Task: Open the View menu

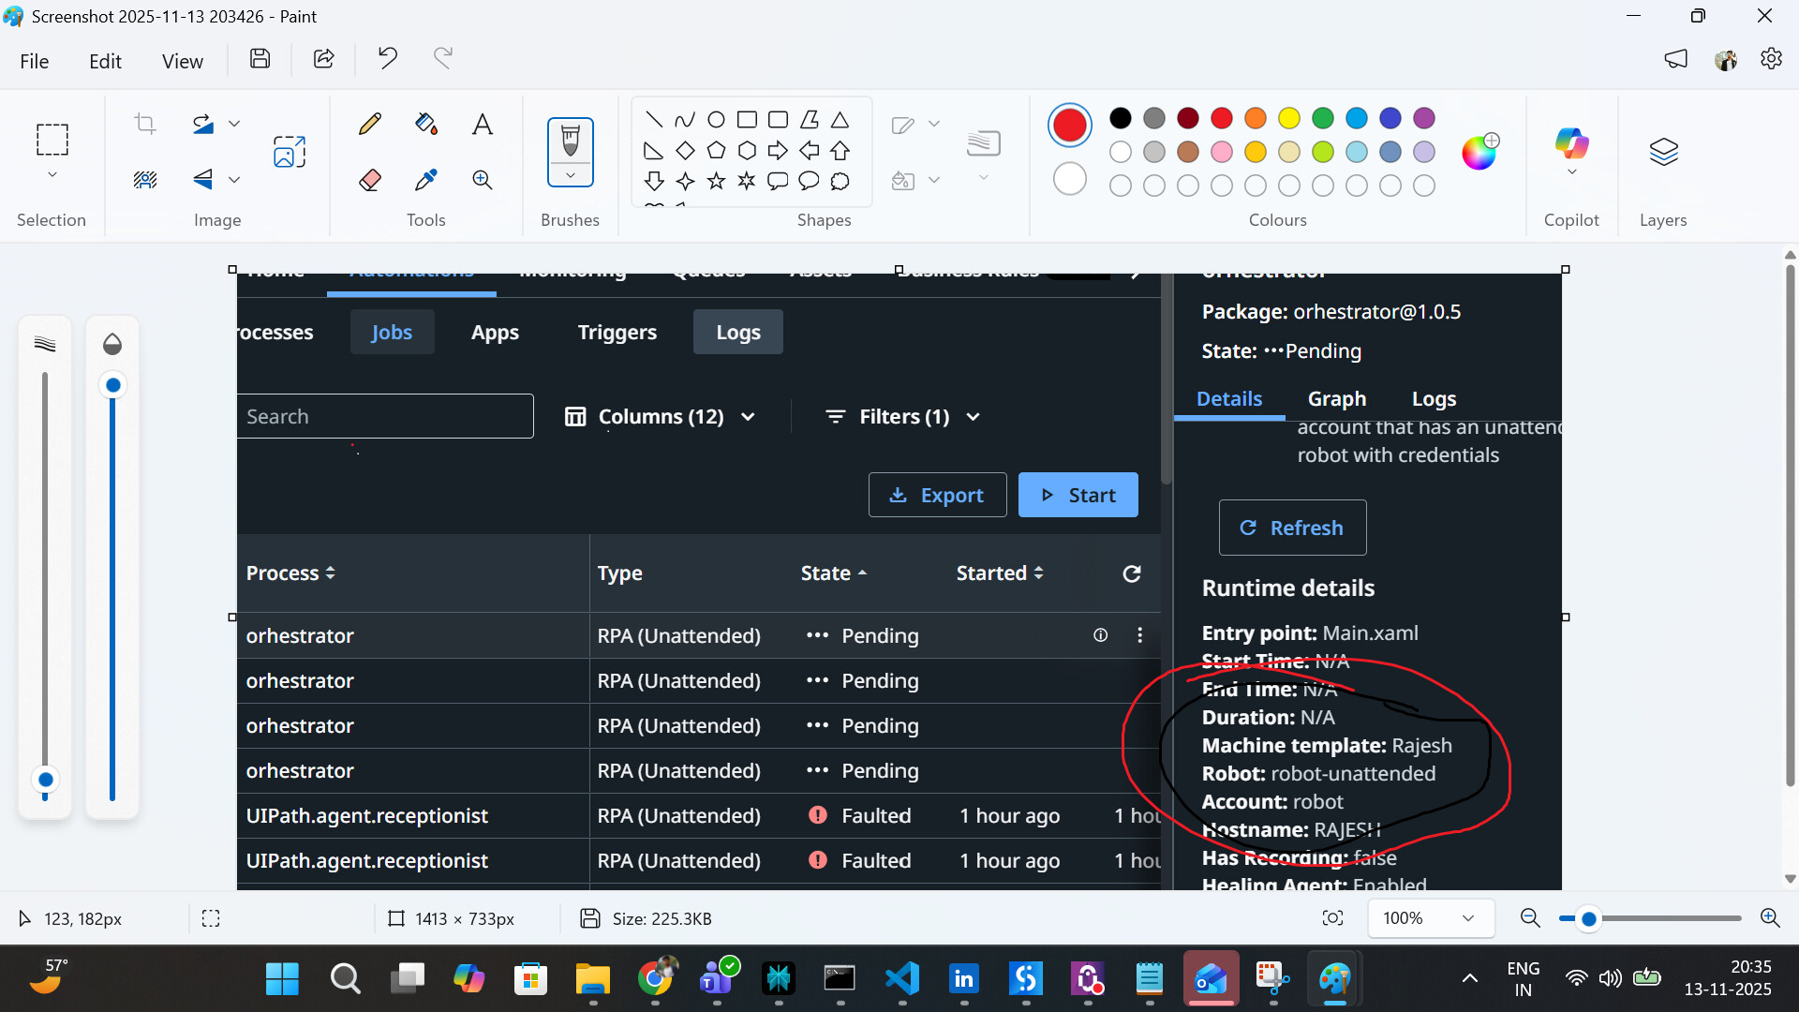Action: click(x=182, y=61)
